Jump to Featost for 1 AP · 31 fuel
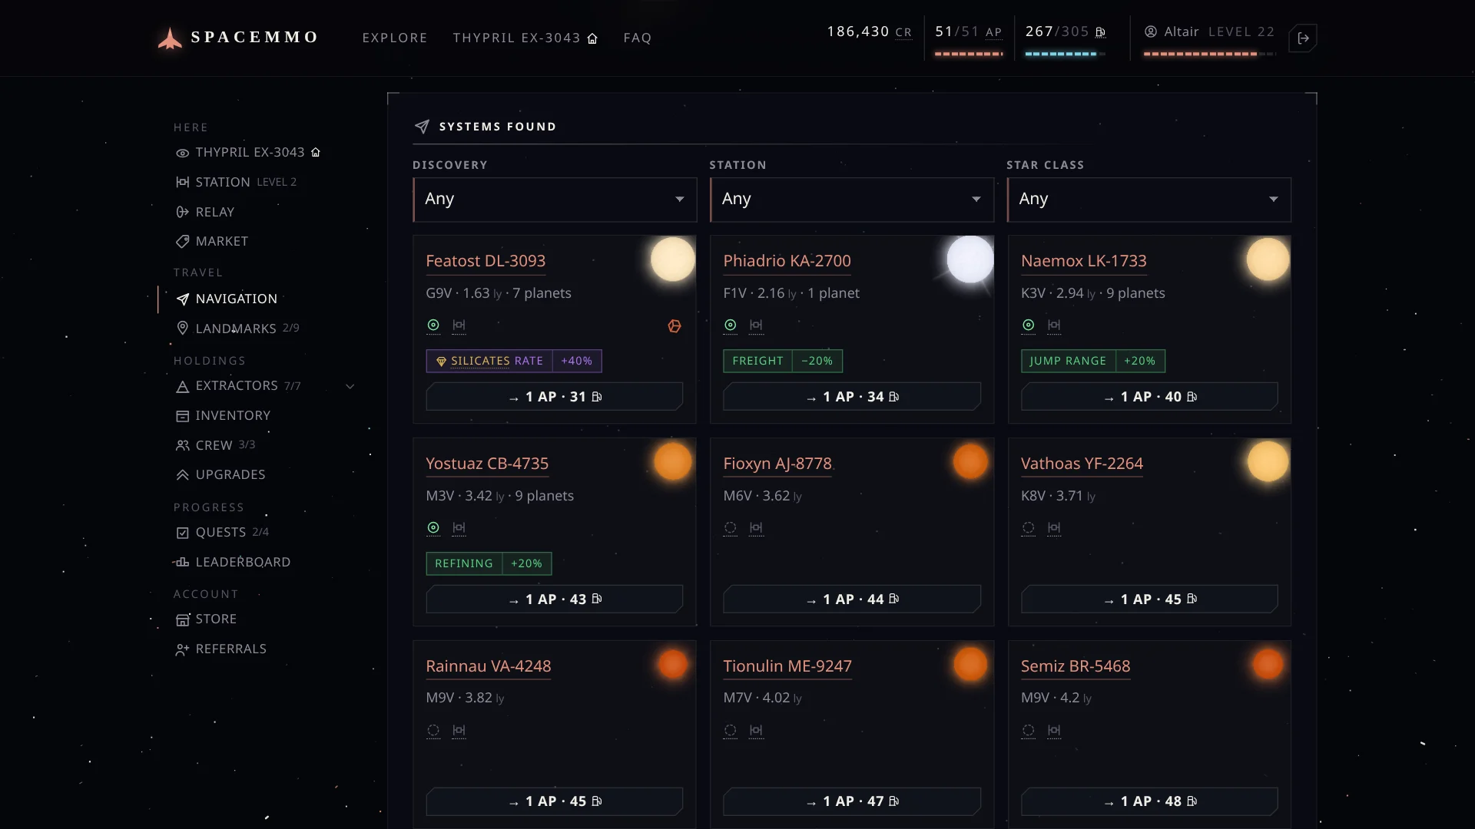1475x829 pixels. click(x=555, y=397)
